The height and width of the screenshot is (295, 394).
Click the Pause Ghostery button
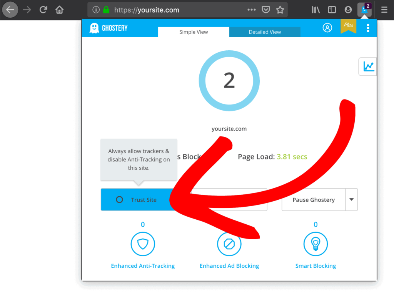[313, 199]
